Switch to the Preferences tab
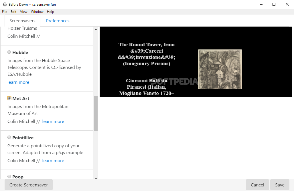 point(58,21)
